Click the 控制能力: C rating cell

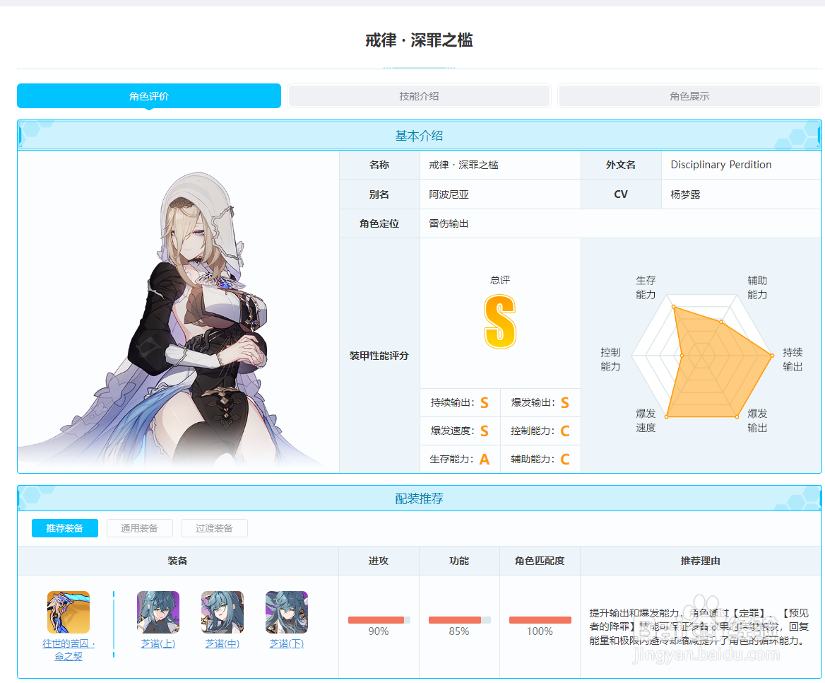tap(540, 431)
